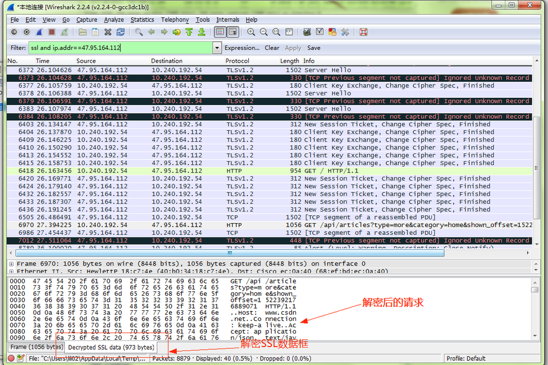Reset text zoom to normal size

tap(276, 32)
